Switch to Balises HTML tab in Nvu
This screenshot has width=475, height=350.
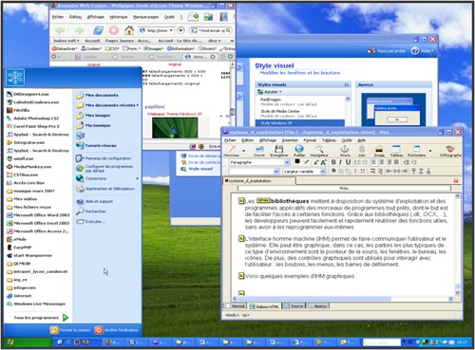click(x=264, y=306)
